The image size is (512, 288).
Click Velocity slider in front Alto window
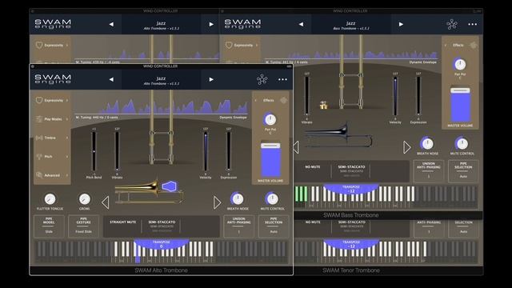point(206,151)
